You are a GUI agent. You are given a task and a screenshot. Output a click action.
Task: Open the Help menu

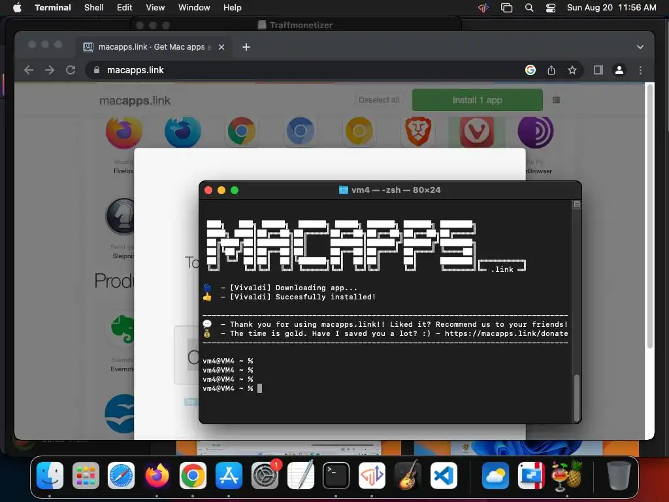232,7
